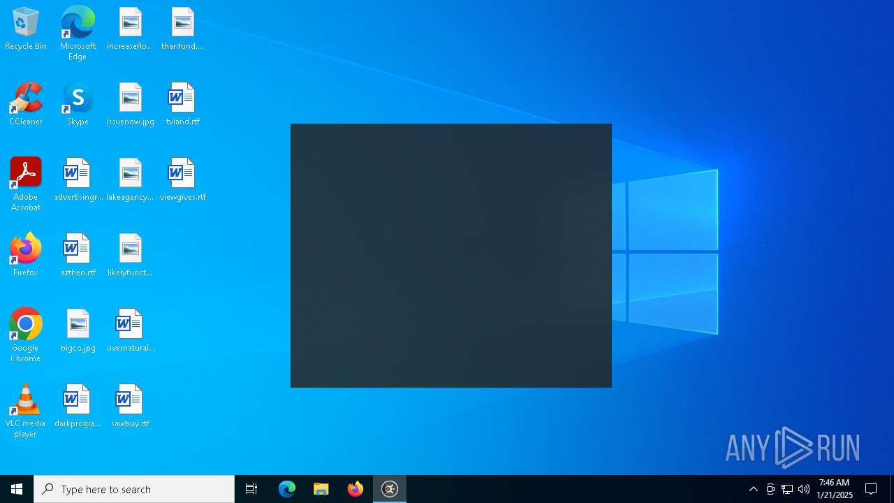Open the network status tray icon
The image size is (894, 503).
[x=787, y=489]
